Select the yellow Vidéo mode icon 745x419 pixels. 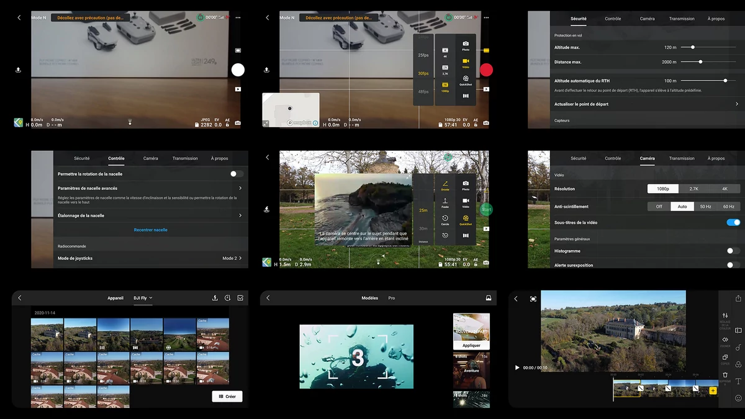466,63
